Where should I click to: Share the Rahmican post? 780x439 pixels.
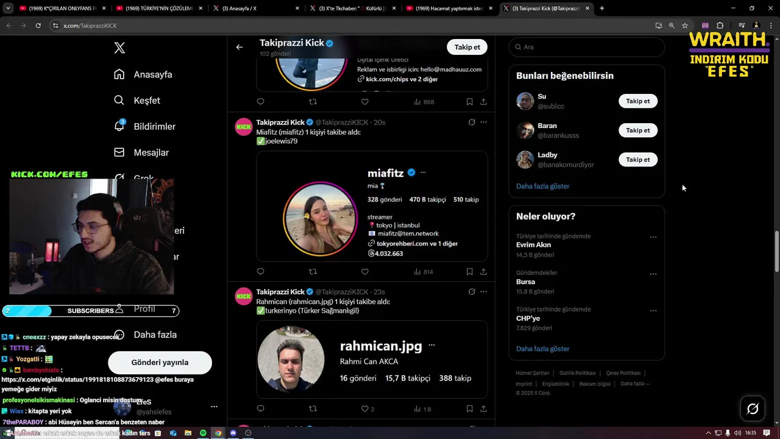point(483,409)
